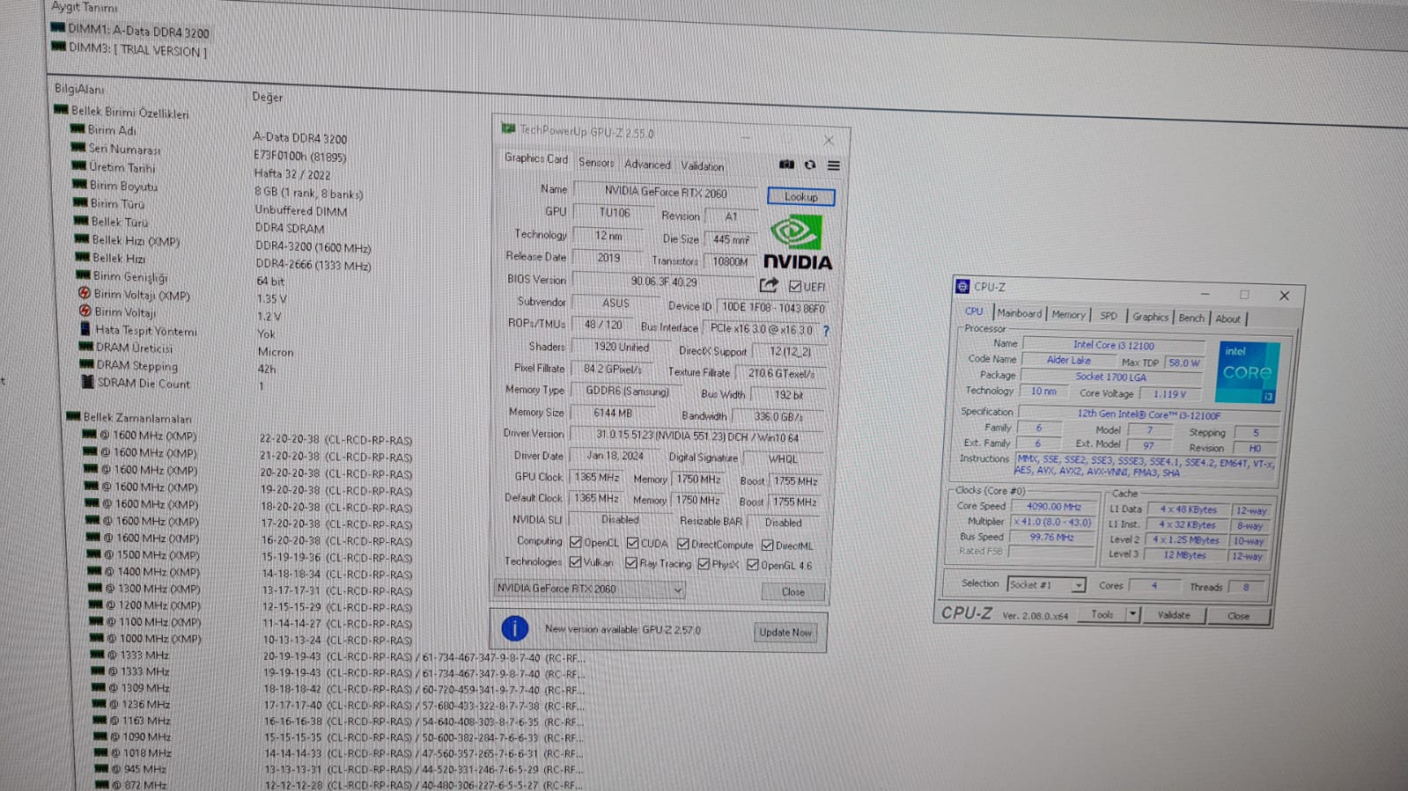Click the GPU-Z refresh icon
Screen dimensions: 1408x791
(x=810, y=165)
